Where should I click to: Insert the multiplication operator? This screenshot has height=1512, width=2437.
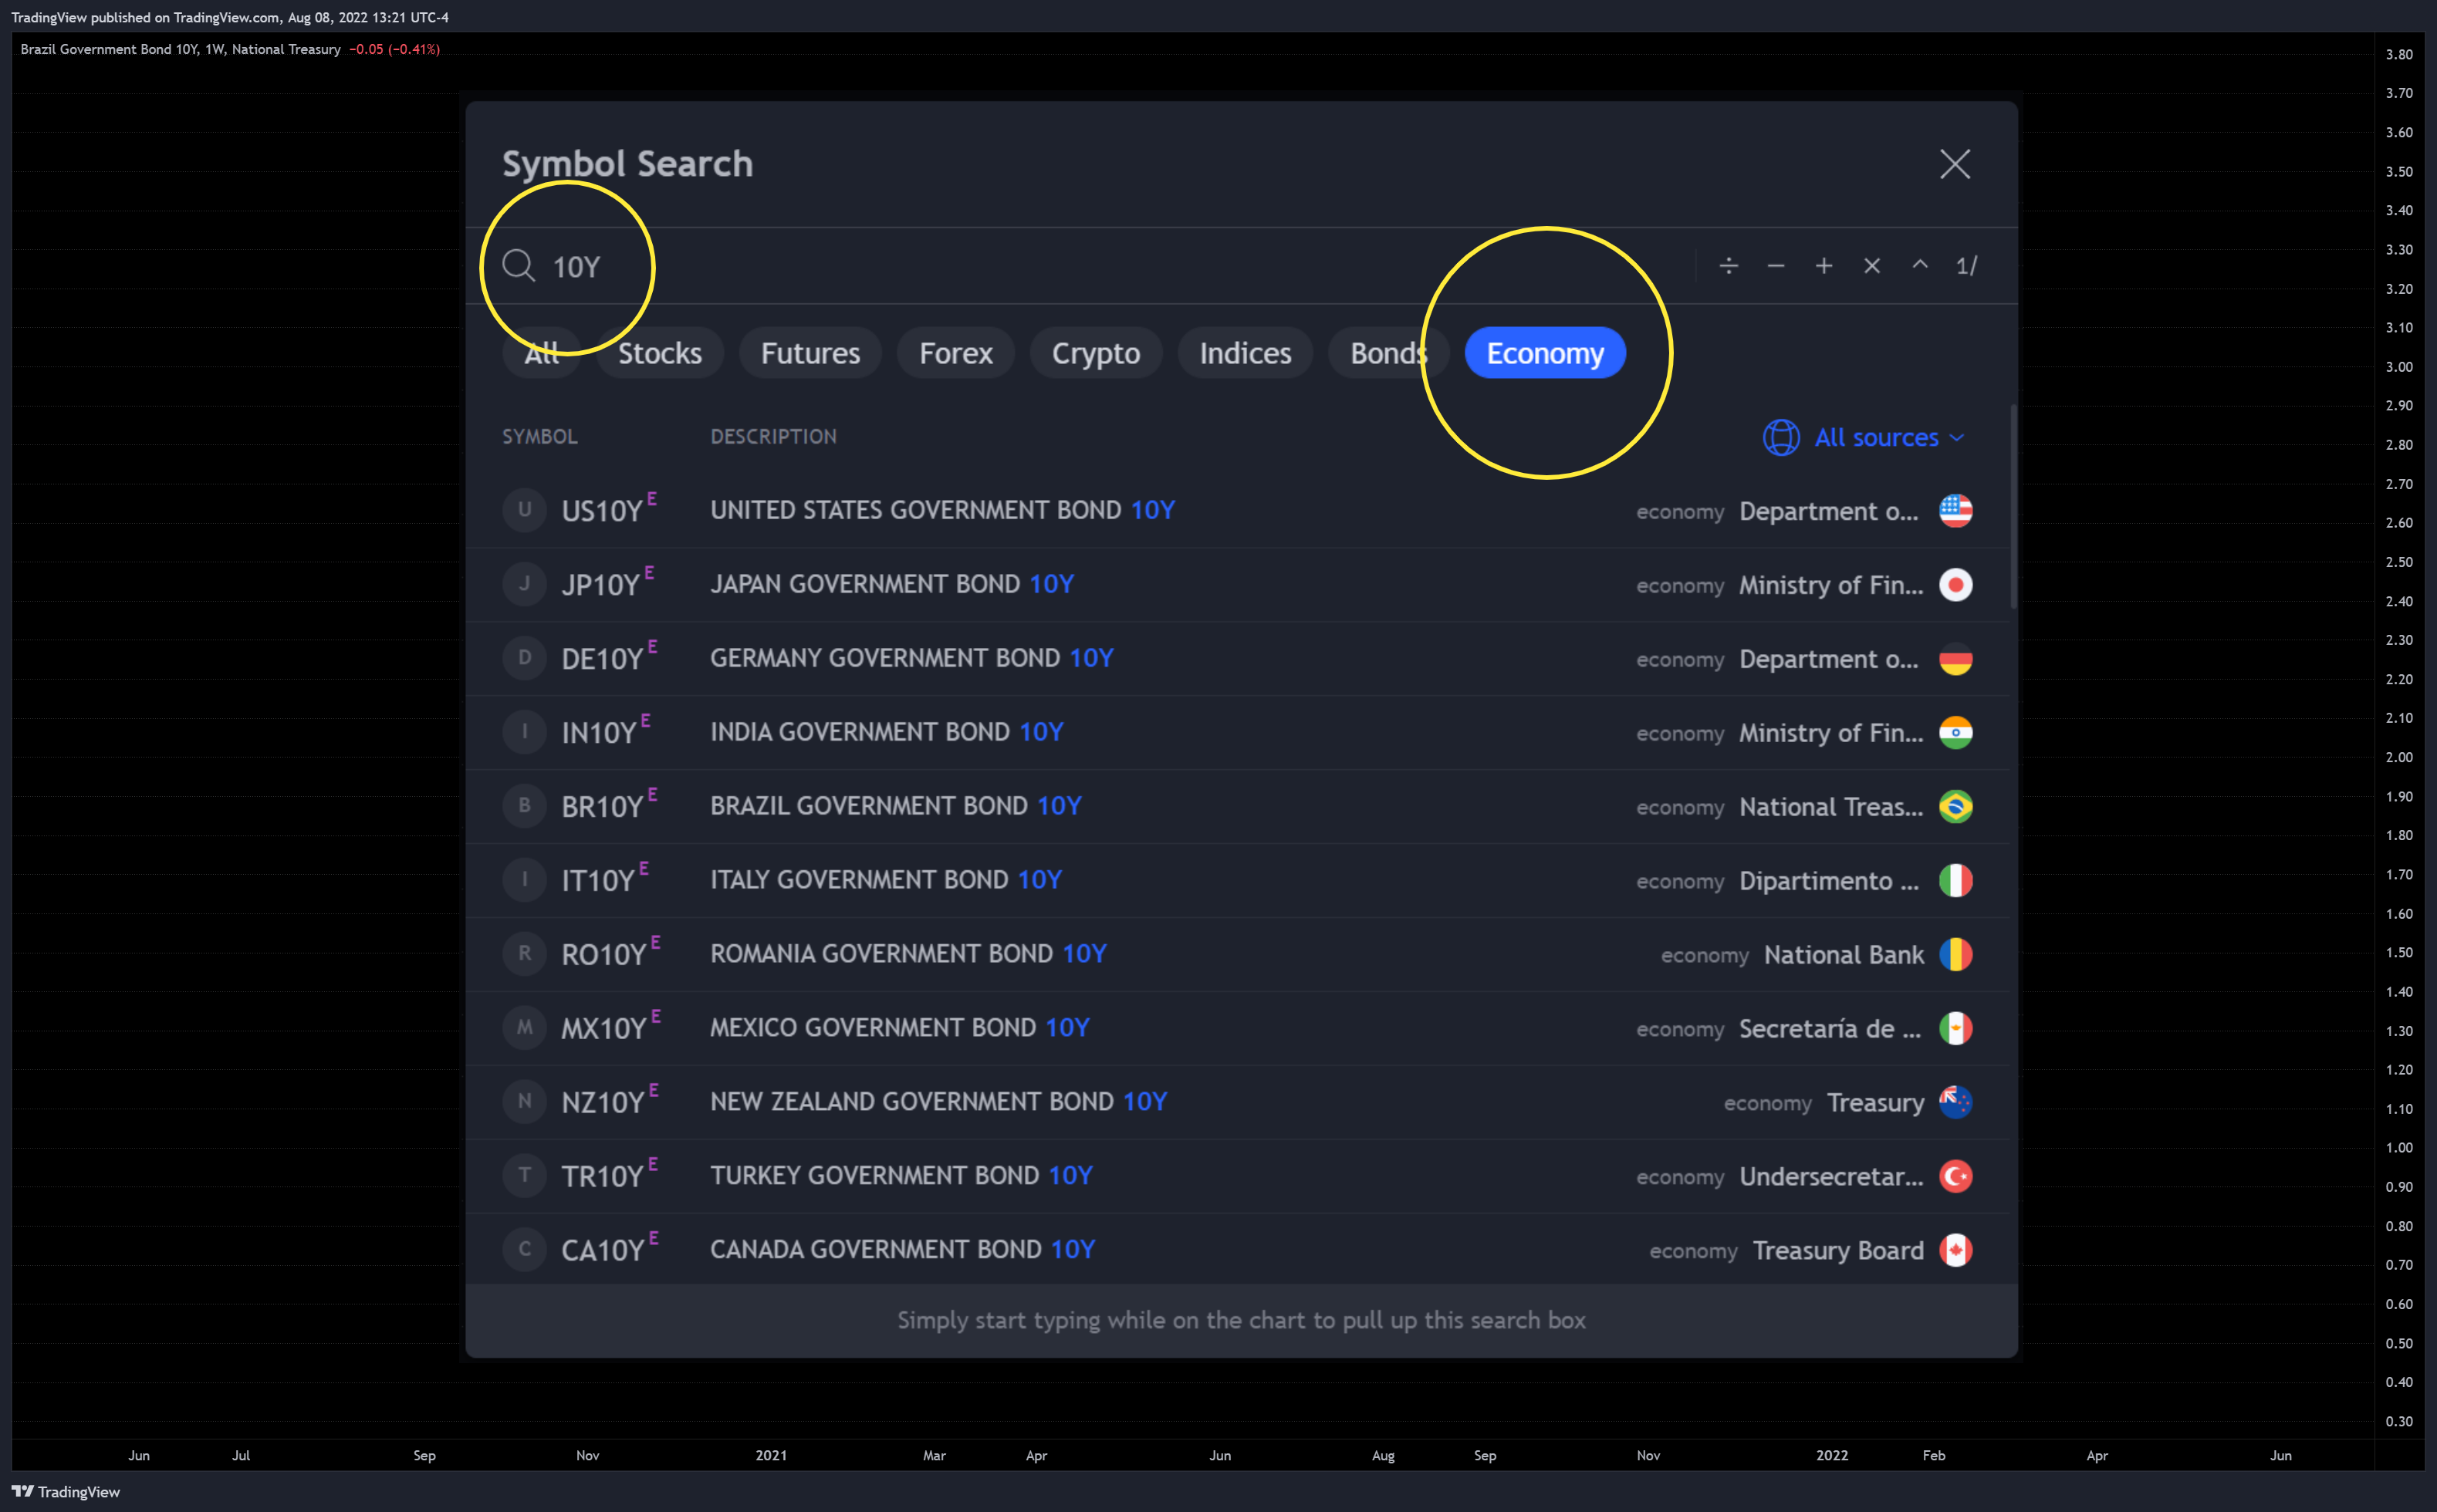[1872, 266]
